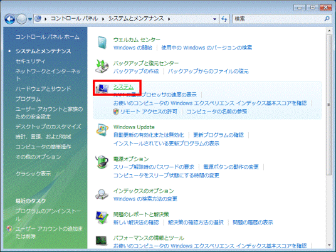This screenshot has width=336, height=252.
Task: Click the パフォーマンスの情報とツール icon
Action: pyautogui.click(x=102, y=241)
